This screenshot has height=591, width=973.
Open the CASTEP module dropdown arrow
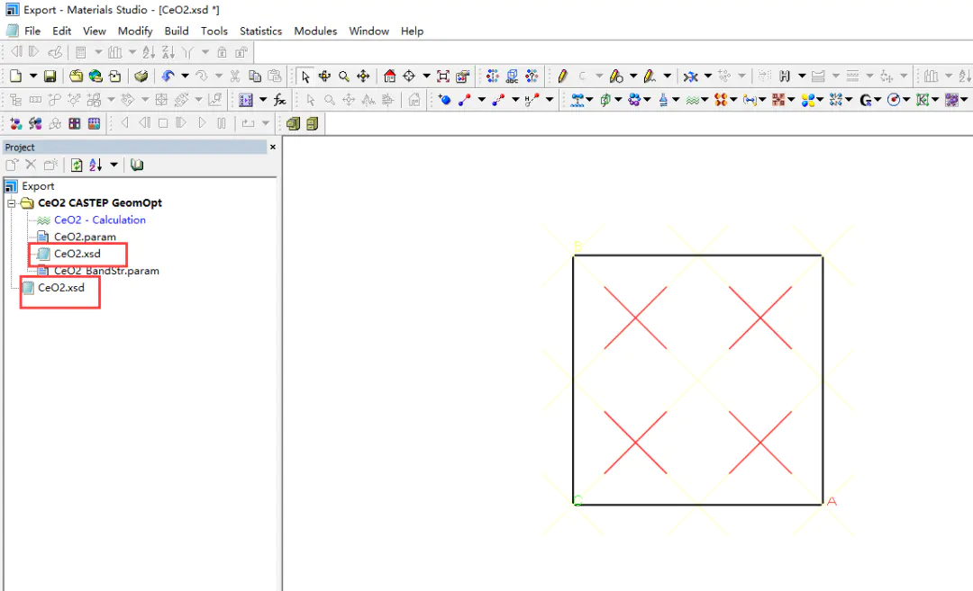tap(705, 100)
